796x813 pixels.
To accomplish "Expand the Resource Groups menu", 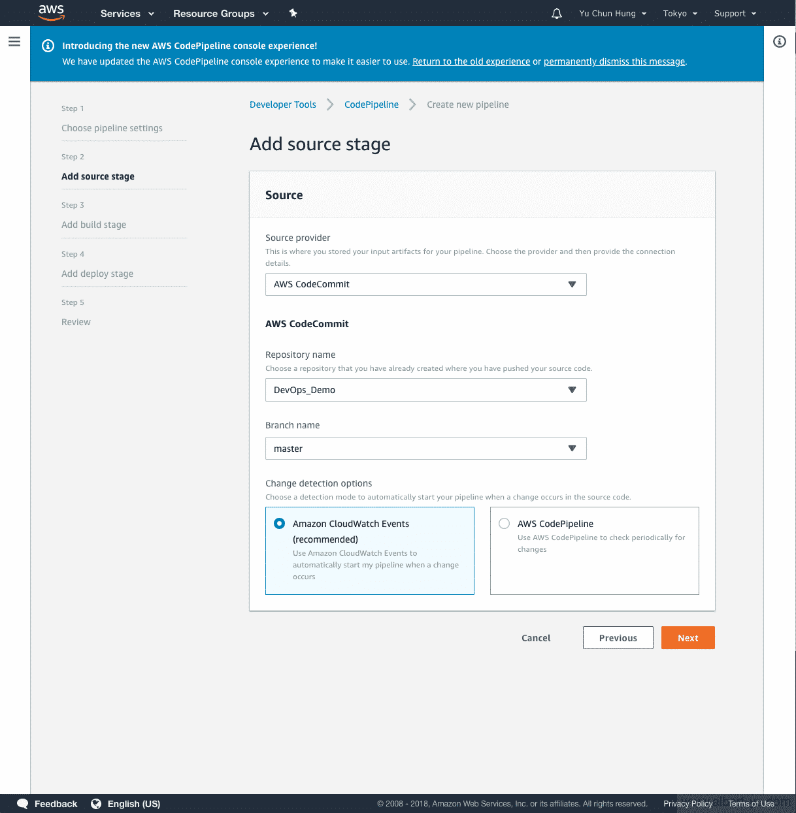I will coord(221,13).
